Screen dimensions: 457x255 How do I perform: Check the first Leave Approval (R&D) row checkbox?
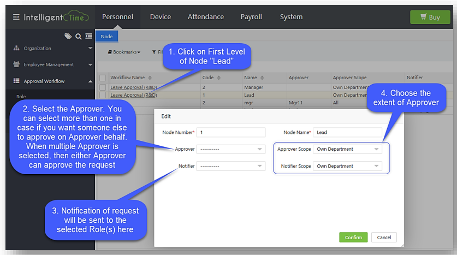(x=103, y=87)
